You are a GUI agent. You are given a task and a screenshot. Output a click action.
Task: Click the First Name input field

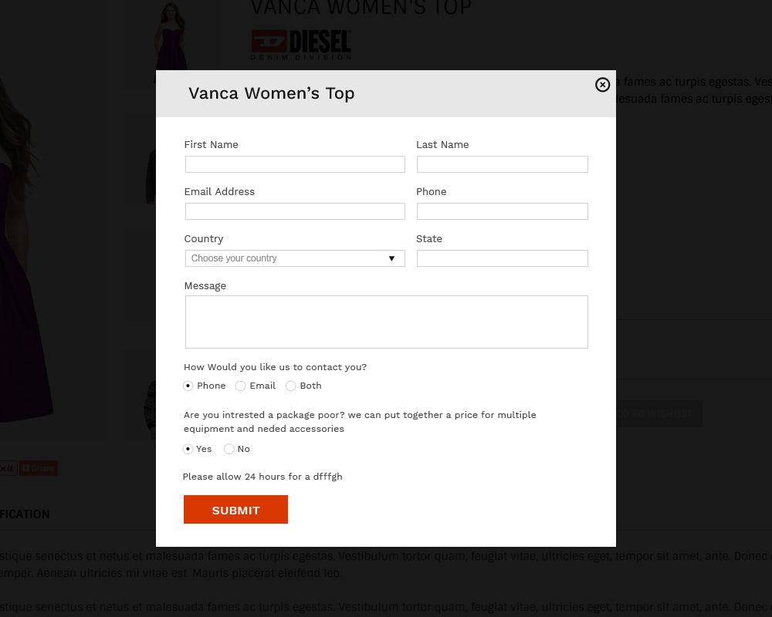coord(295,164)
